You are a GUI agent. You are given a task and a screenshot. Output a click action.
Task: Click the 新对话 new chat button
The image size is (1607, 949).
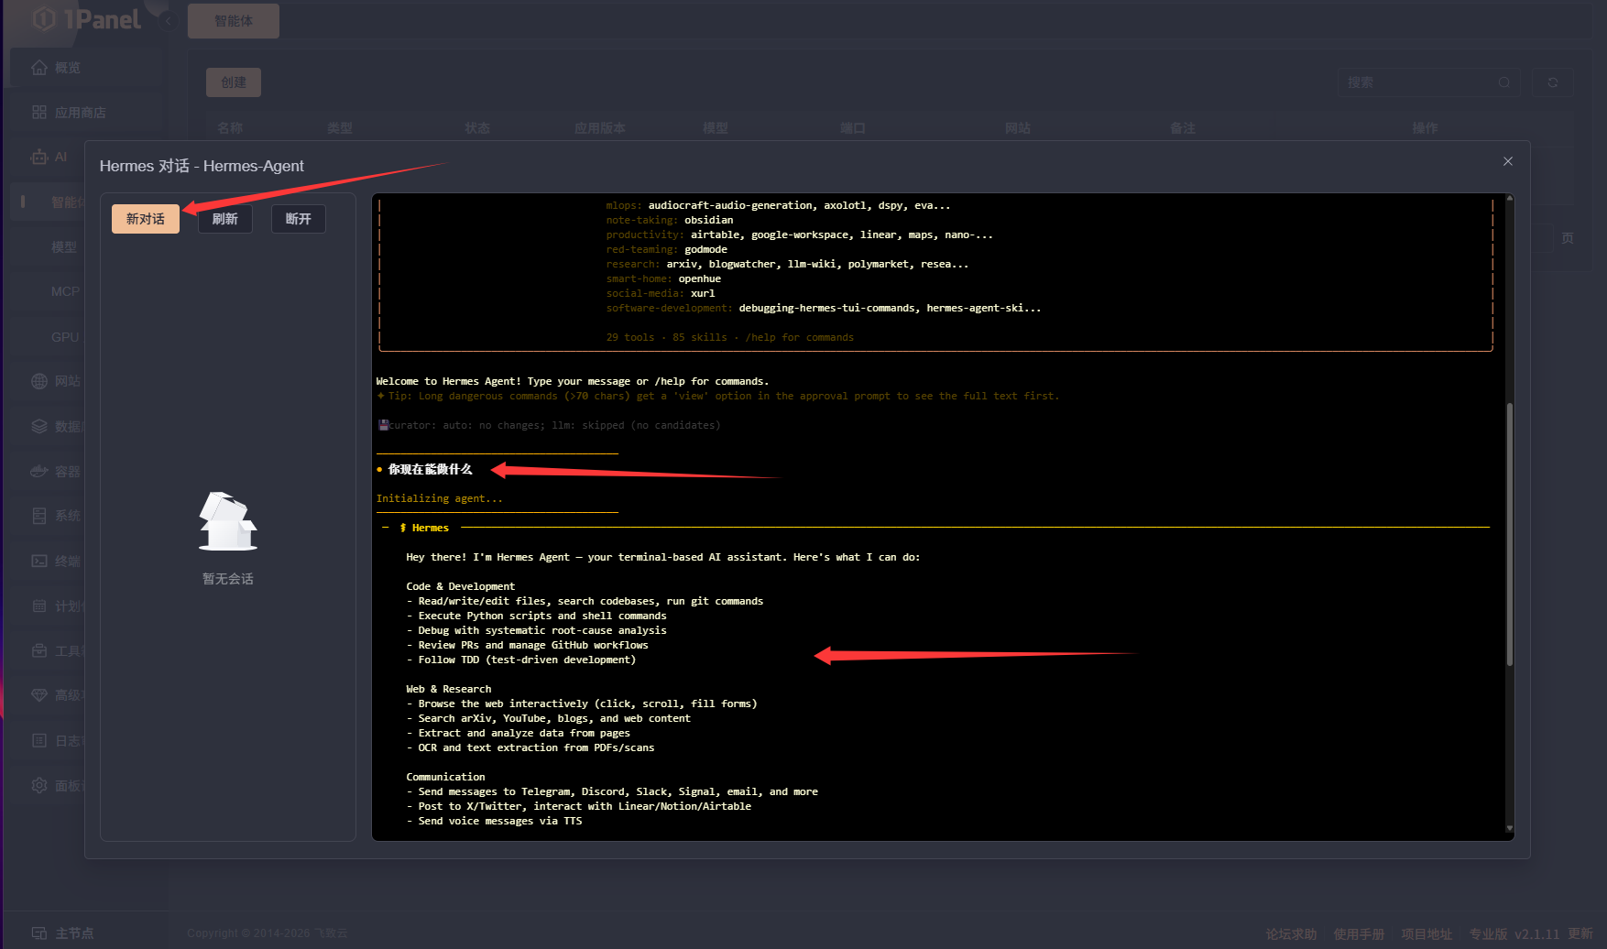coord(146,219)
